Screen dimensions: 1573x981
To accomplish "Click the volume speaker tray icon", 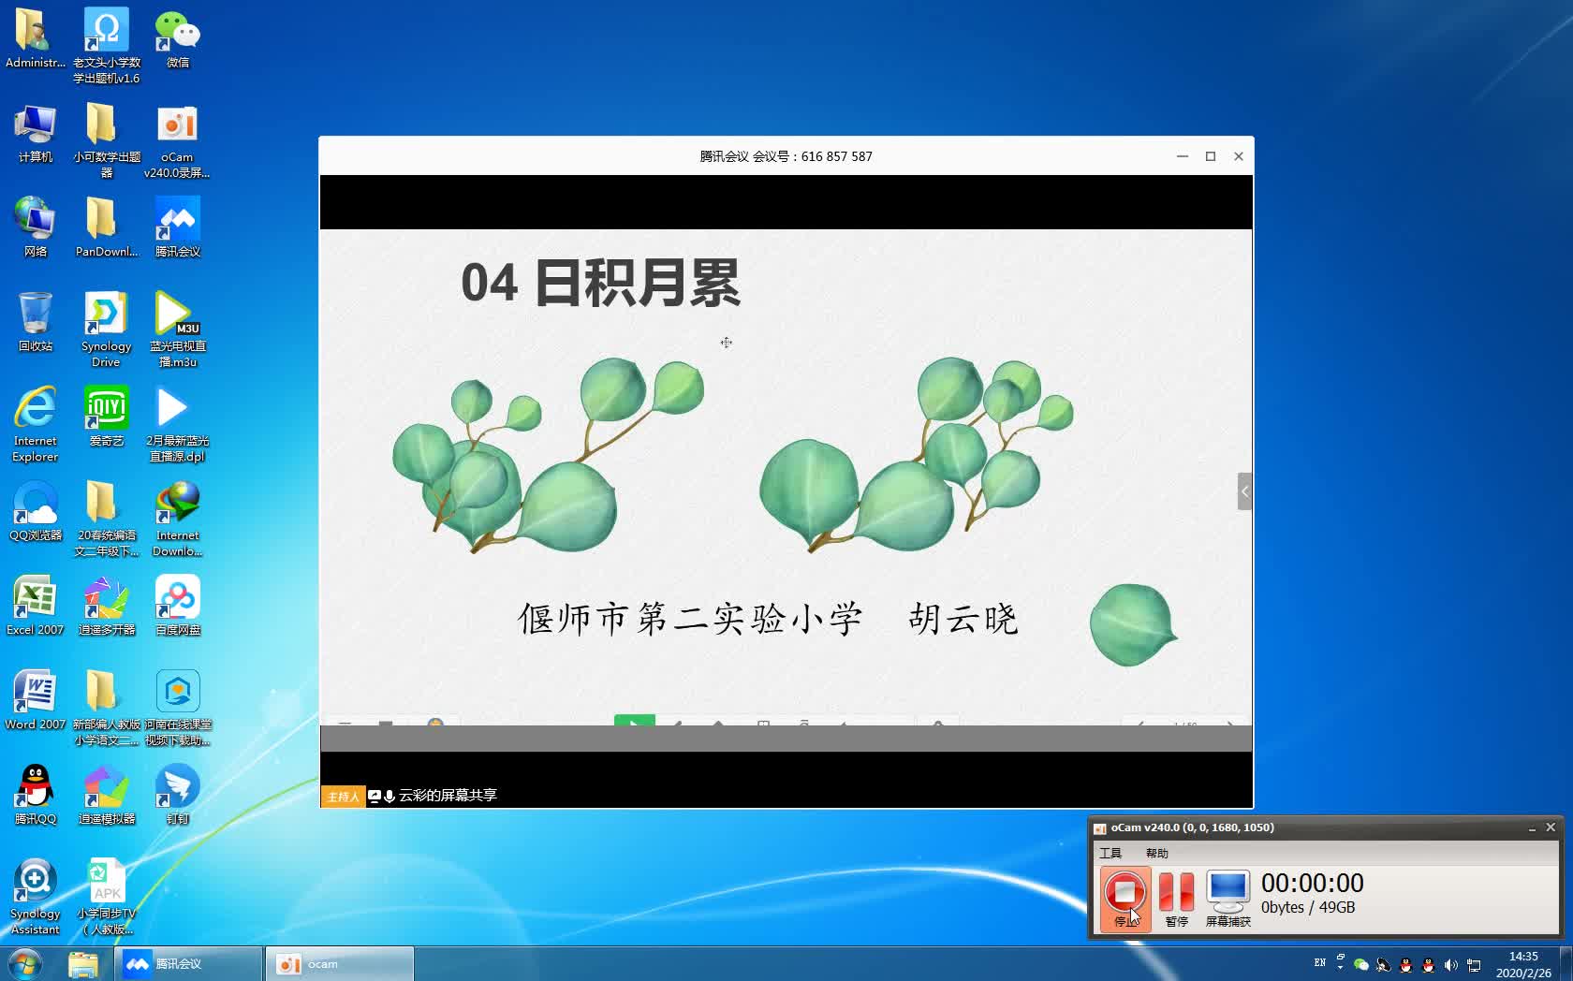I will coord(1450,964).
